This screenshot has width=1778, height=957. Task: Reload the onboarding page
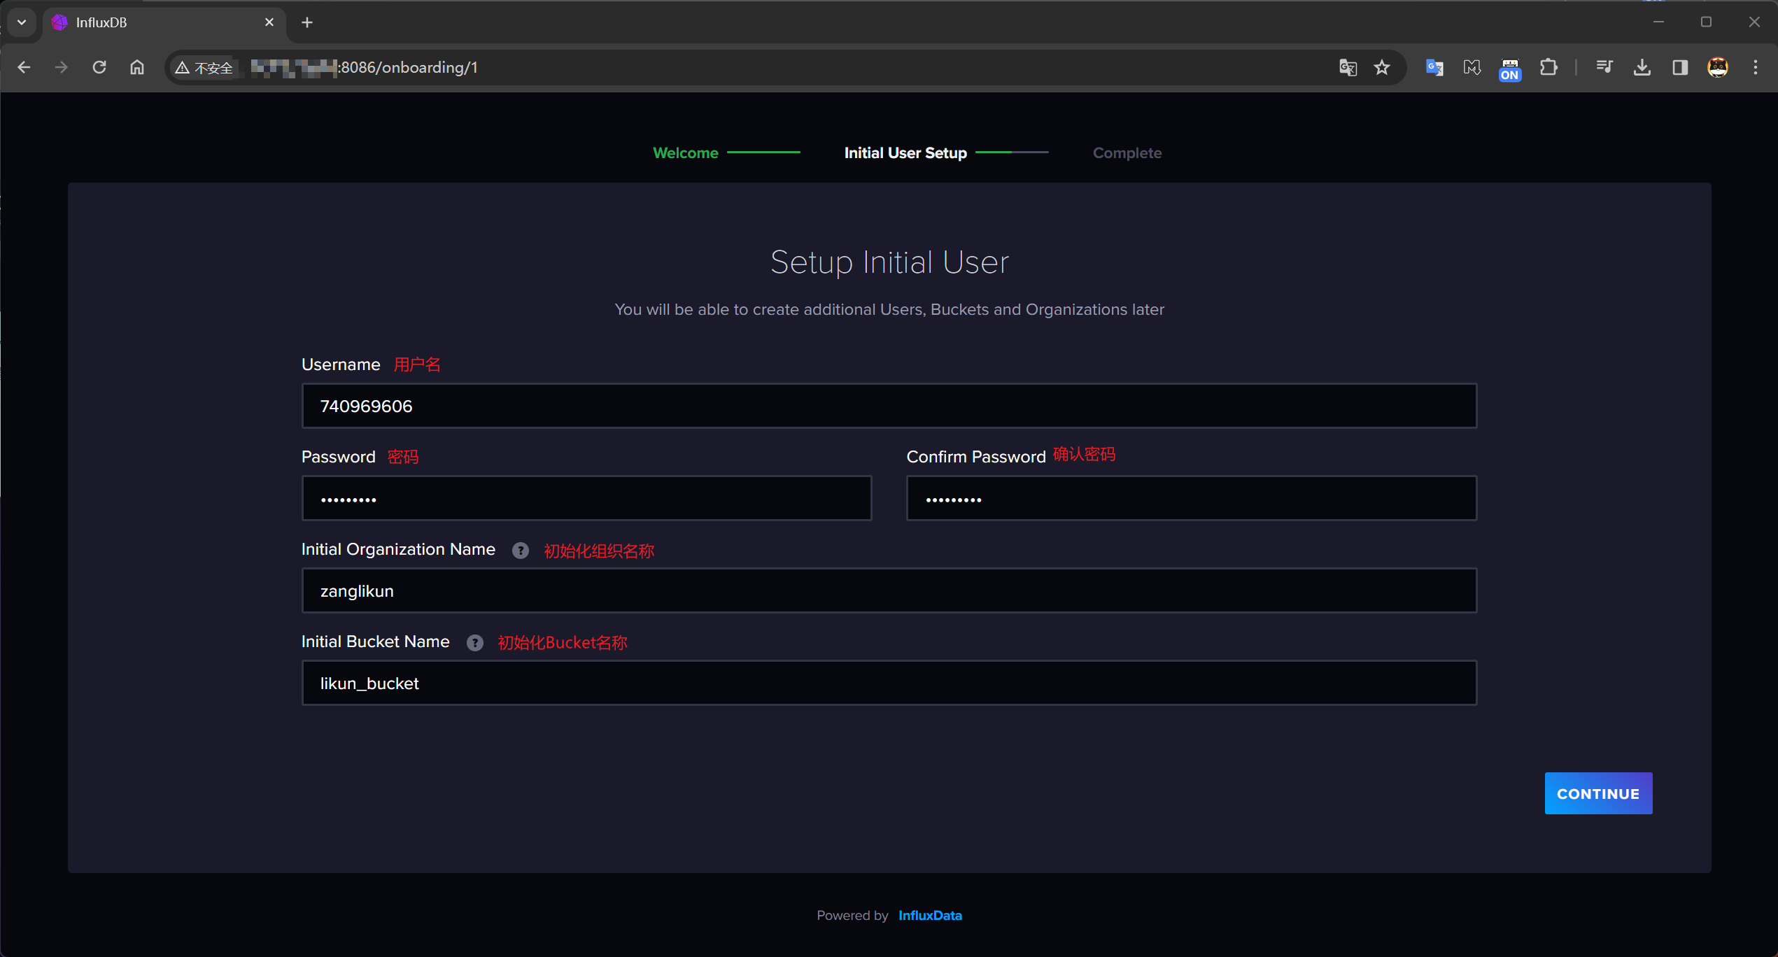point(99,68)
